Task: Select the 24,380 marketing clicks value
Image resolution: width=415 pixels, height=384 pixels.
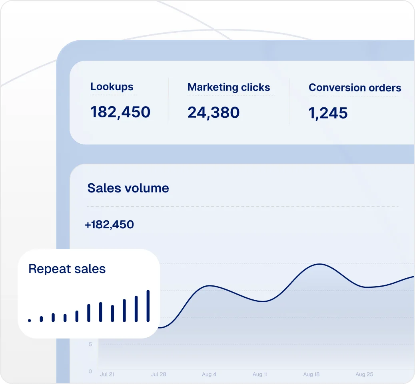Action: pos(213,113)
